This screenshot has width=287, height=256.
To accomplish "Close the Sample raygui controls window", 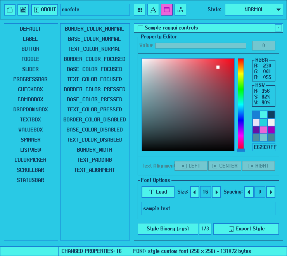I will click(x=278, y=28).
